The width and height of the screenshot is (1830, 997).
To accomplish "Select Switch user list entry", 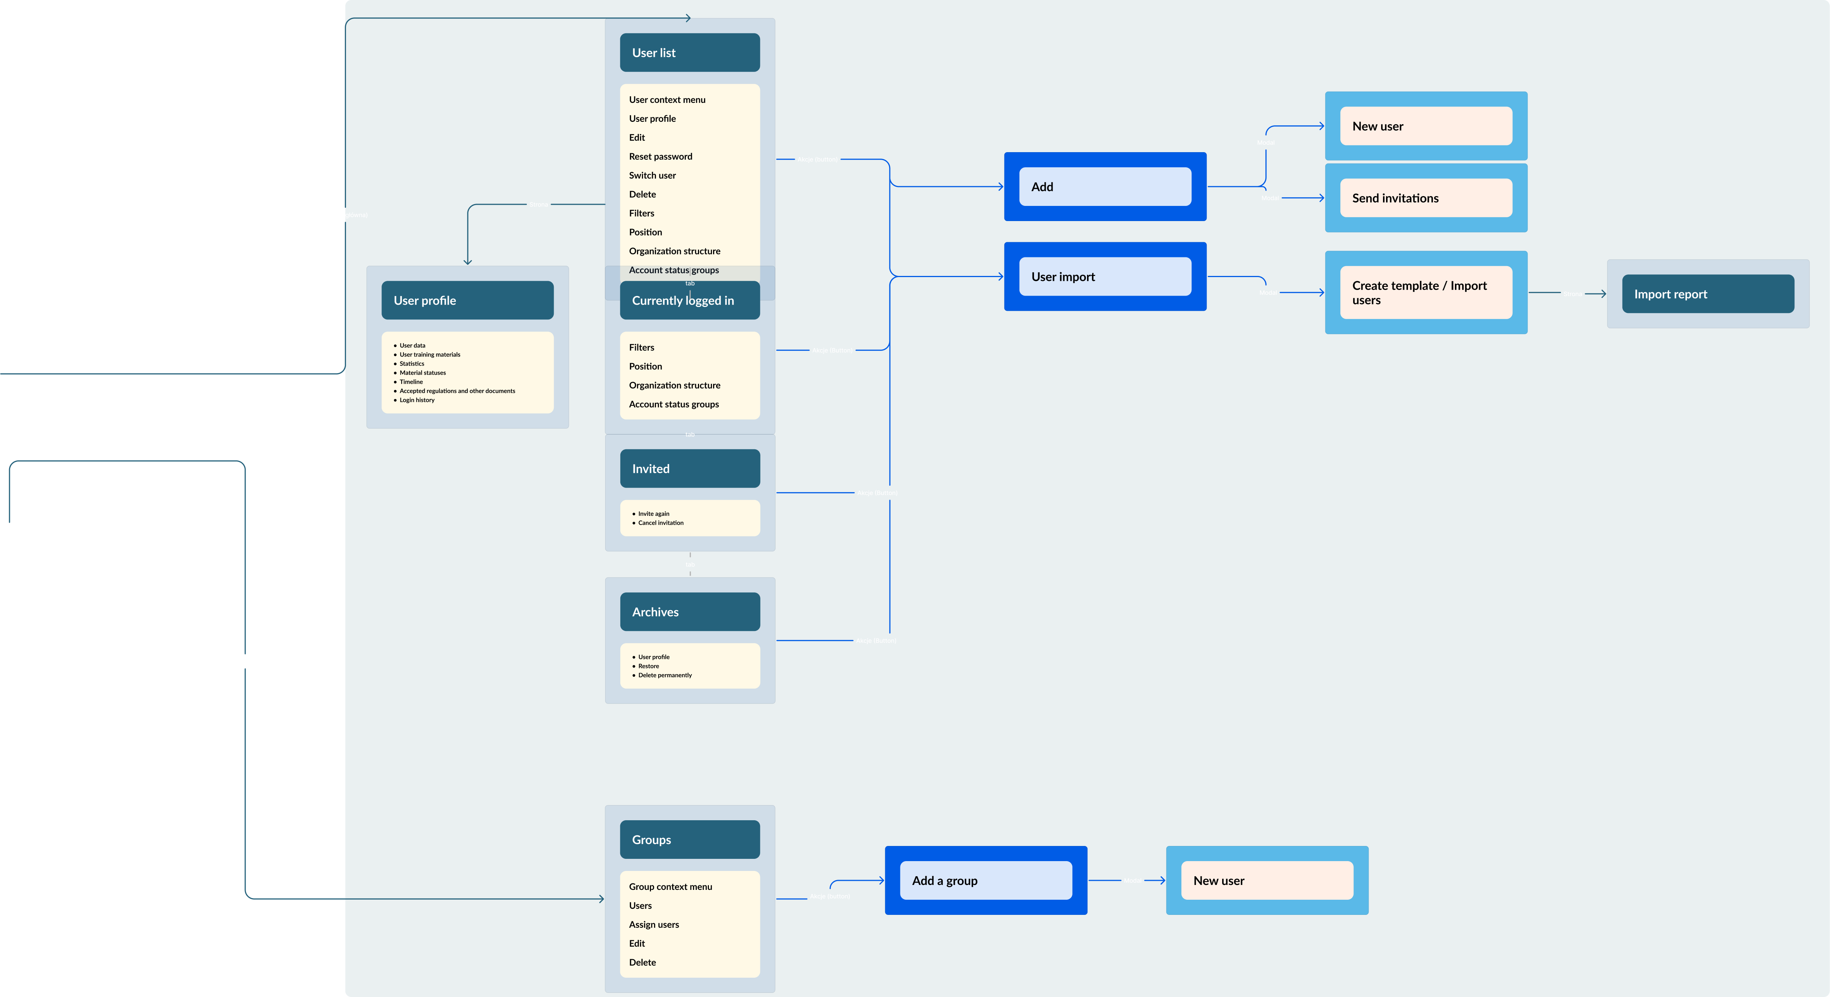I will coord(652,176).
